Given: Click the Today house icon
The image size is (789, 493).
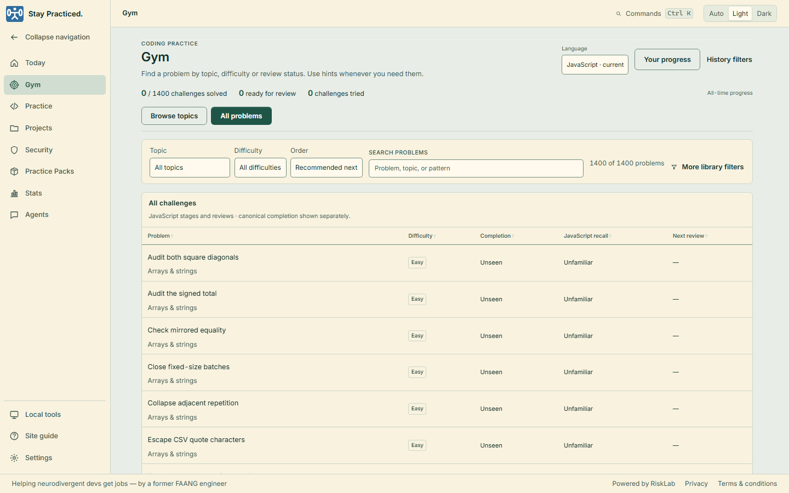Looking at the screenshot, I should (14, 63).
